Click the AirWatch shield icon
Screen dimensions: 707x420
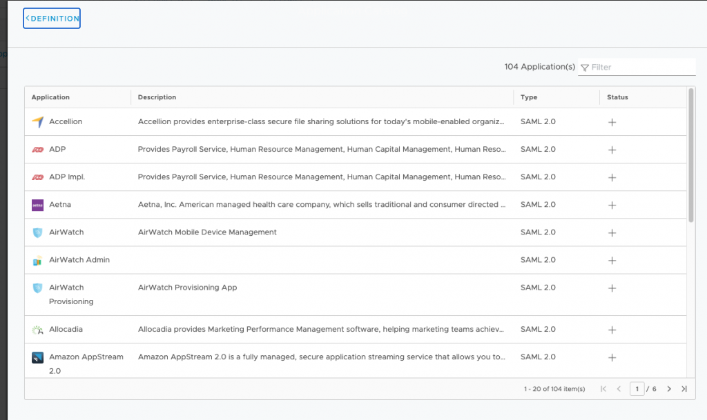(38, 232)
